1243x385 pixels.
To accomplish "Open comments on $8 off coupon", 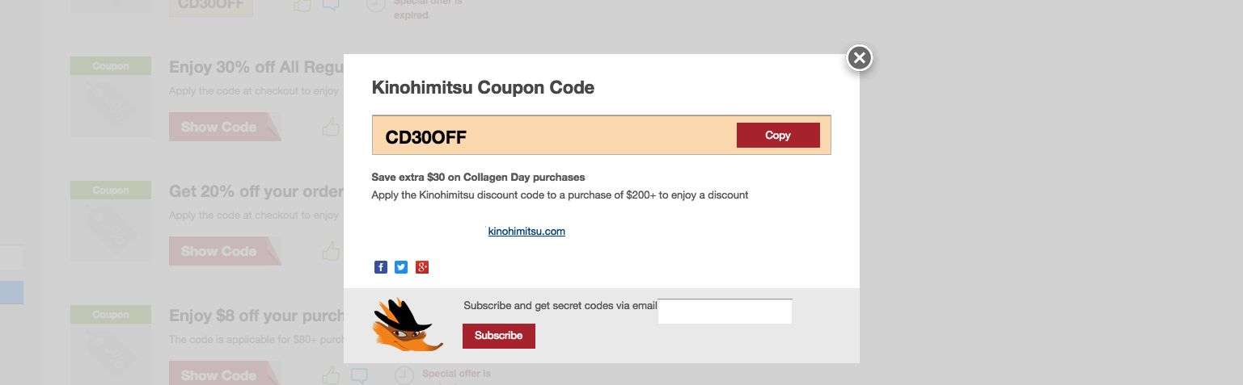I will click(x=359, y=376).
